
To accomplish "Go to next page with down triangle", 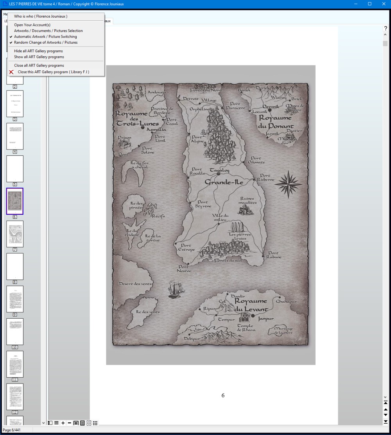I will point(386,415).
